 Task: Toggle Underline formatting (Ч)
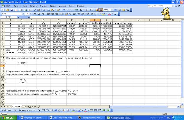(x=43, y=14)
